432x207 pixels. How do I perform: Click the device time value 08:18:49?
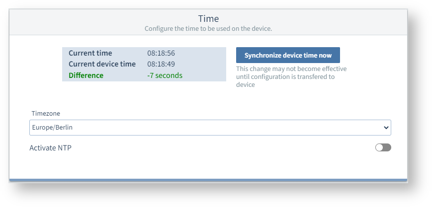(x=161, y=64)
